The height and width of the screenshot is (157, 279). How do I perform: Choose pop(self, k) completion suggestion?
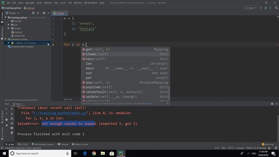click(x=126, y=82)
